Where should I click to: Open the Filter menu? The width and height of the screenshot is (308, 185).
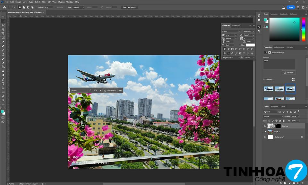click(x=44, y=2)
